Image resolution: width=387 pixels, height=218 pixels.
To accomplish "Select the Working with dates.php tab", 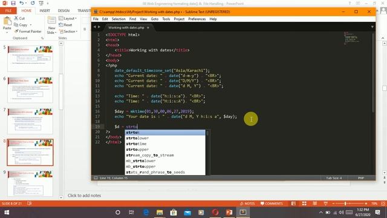I will [x=126, y=28].
